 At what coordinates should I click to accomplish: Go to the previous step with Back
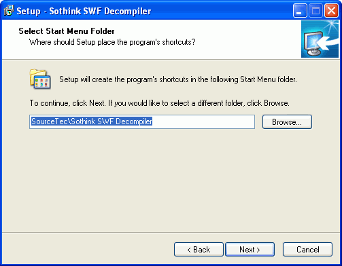(x=199, y=250)
